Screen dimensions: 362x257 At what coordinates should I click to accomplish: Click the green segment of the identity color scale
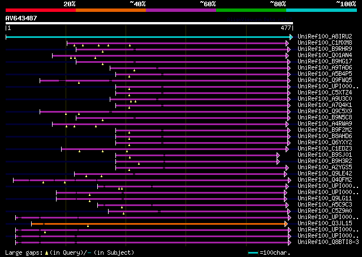click(251, 10)
